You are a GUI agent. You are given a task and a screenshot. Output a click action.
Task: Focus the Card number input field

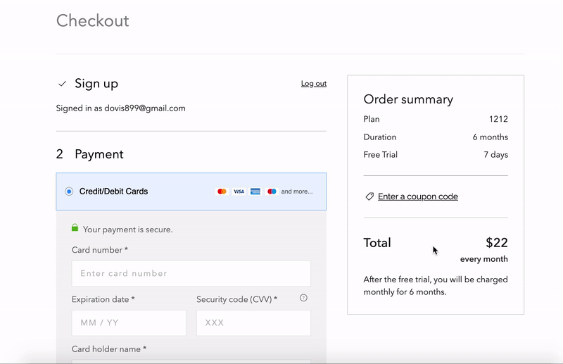[191, 273]
